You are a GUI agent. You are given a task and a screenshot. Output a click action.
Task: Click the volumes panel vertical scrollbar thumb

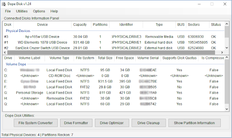click(227, 81)
